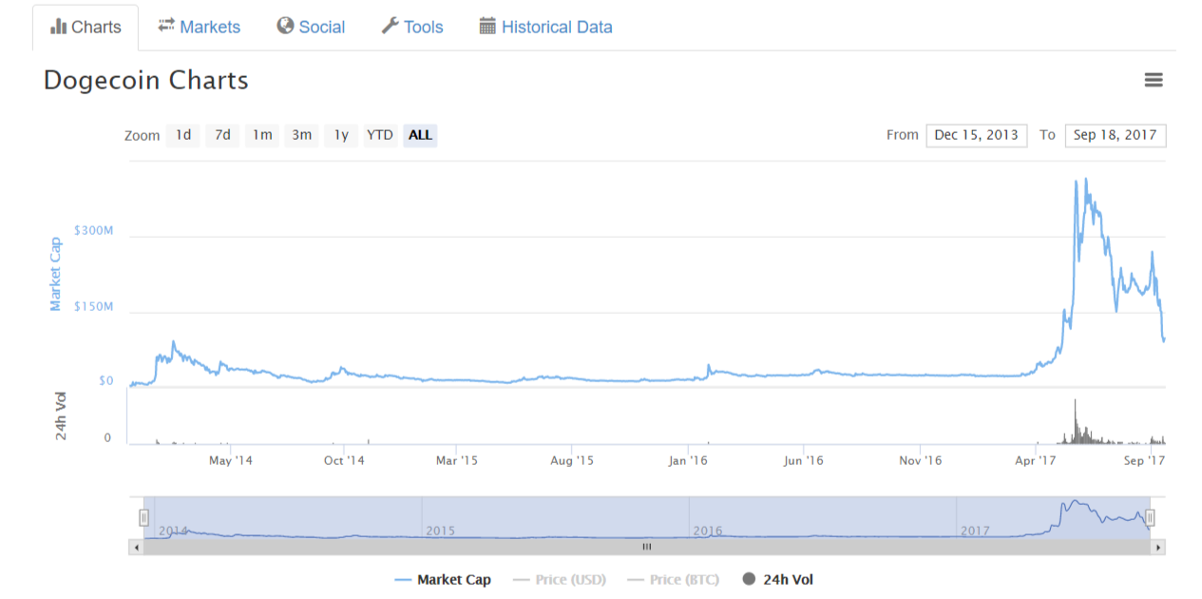Screen dimensions: 1202x599
Task: Click the Social globe icon
Action: pyautogui.click(x=285, y=26)
